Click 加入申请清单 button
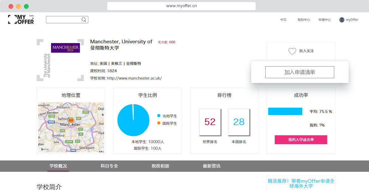The height and width of the screenshot is (191, 369). [x=299, y=72]
